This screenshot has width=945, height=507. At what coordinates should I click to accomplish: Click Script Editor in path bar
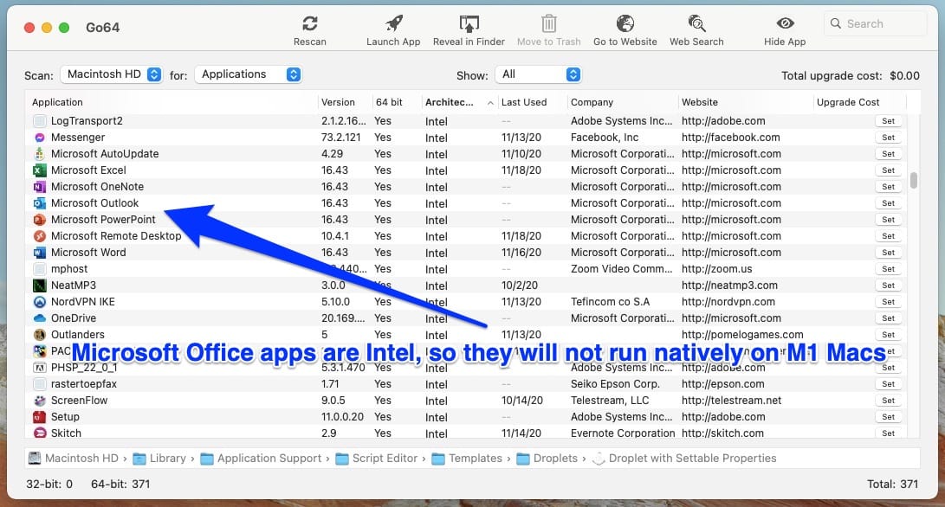click(x=377, y=459)
